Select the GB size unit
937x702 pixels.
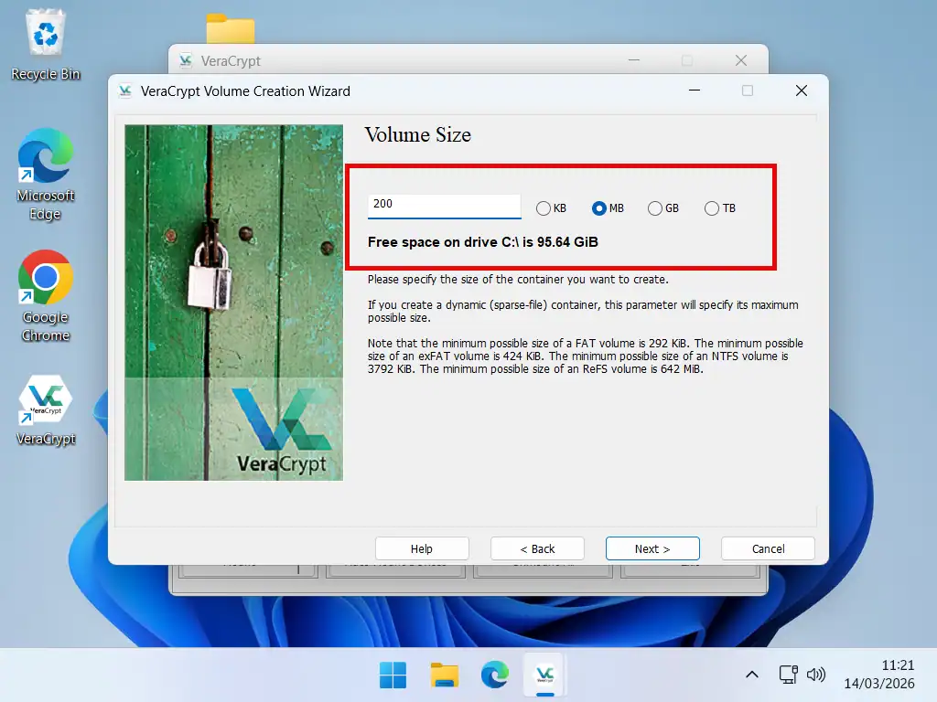point(655,207)
